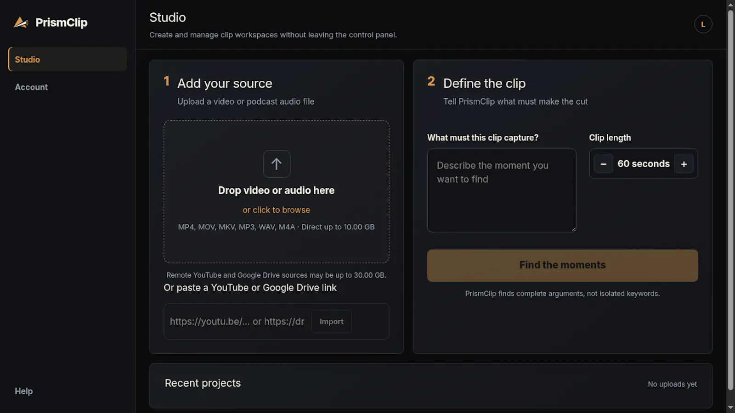735x413 pixels.
Task: Click the 'Recent projects' heading
Action: pyautogui.click(x=203, y=383)
